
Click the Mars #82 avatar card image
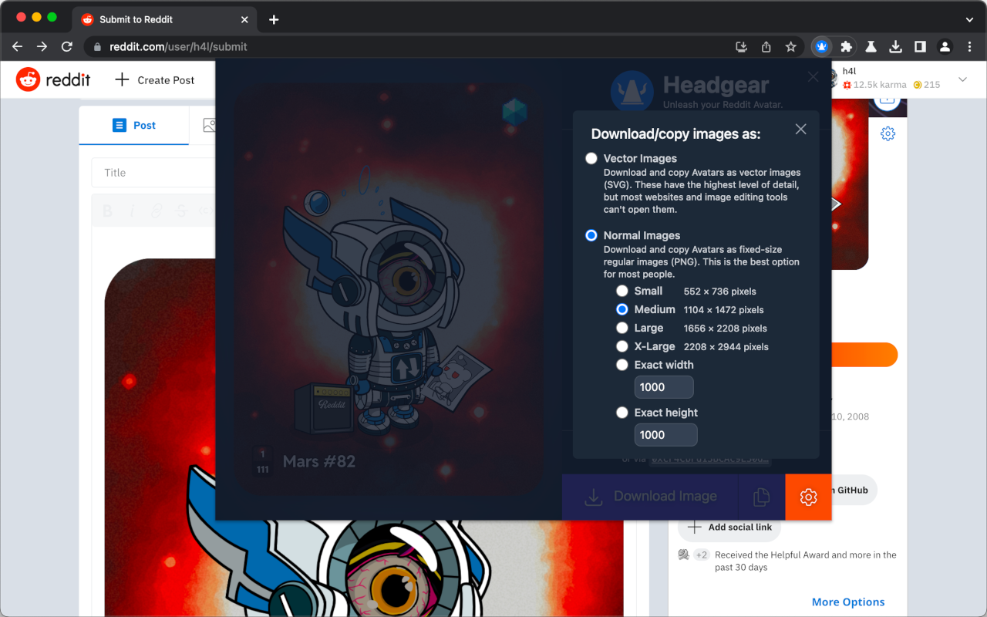(x=389, y=289)
